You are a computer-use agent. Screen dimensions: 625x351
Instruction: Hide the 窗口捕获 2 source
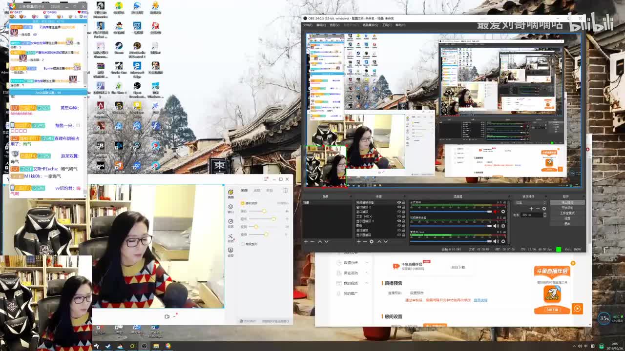tap(399, 207)
